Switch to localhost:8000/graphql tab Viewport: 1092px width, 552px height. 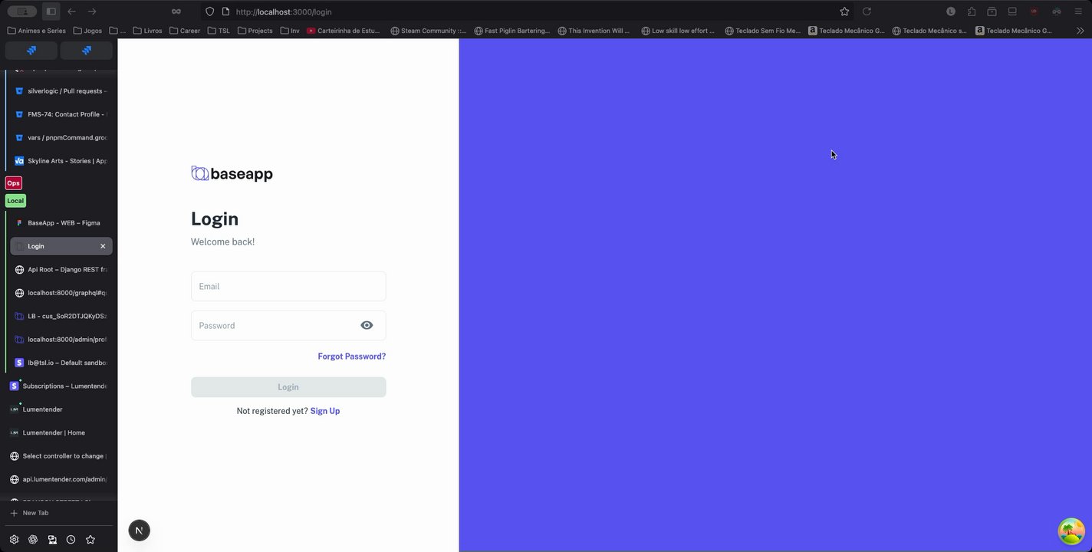click(61, 293)
